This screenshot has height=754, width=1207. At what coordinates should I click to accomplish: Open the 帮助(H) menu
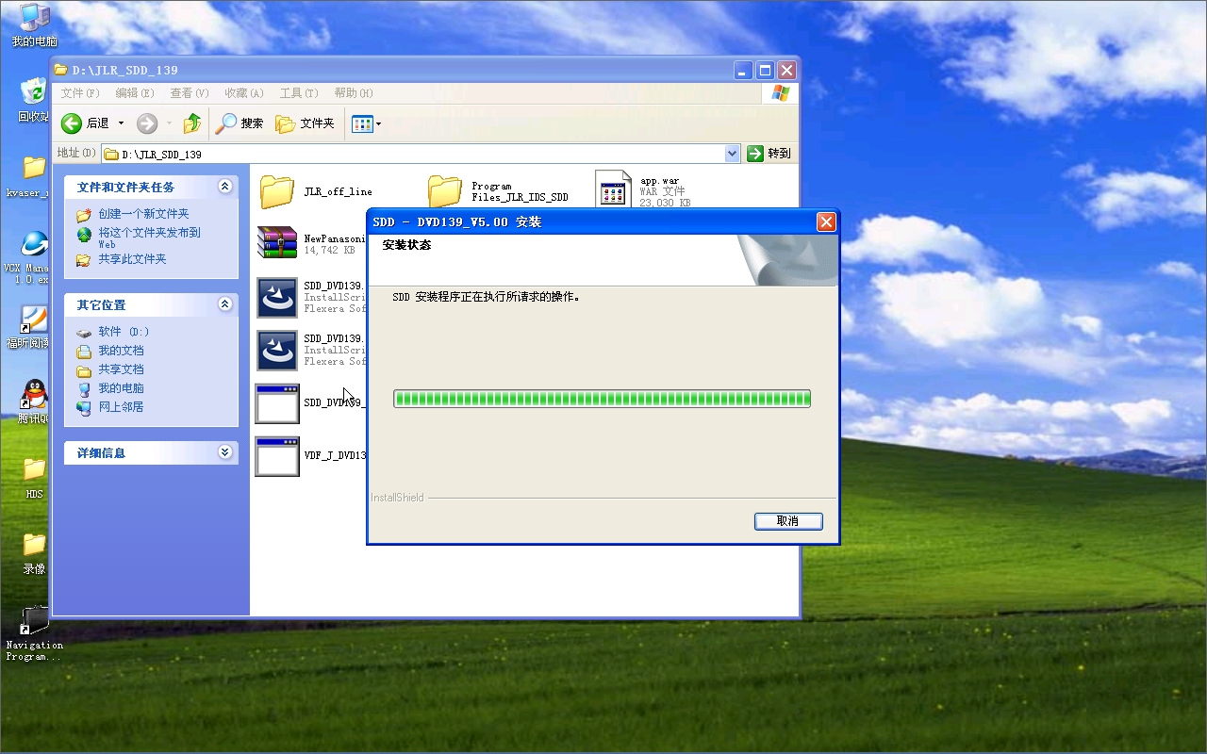point(354,93)
